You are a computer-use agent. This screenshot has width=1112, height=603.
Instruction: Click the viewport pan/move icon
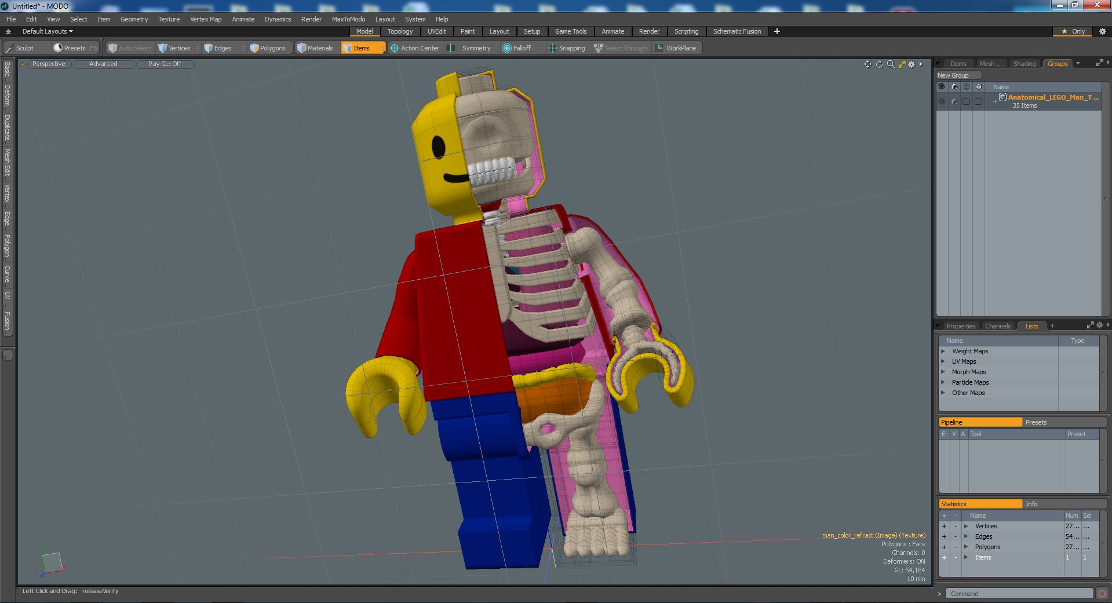[867, 64]
